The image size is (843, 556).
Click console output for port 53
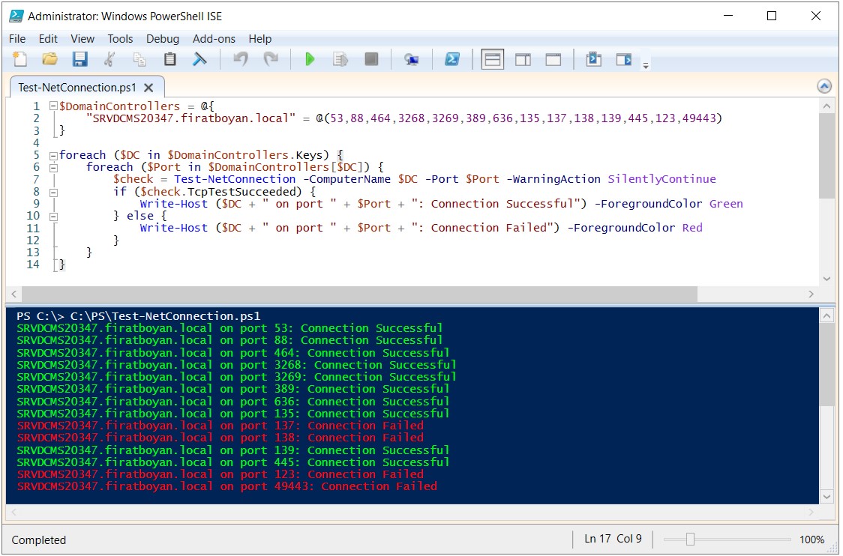(x=229, y=328)
